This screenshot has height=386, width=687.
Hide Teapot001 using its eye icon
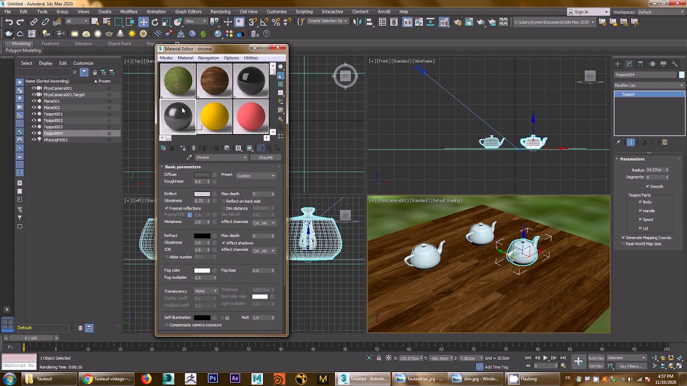(x=34, y=114)
